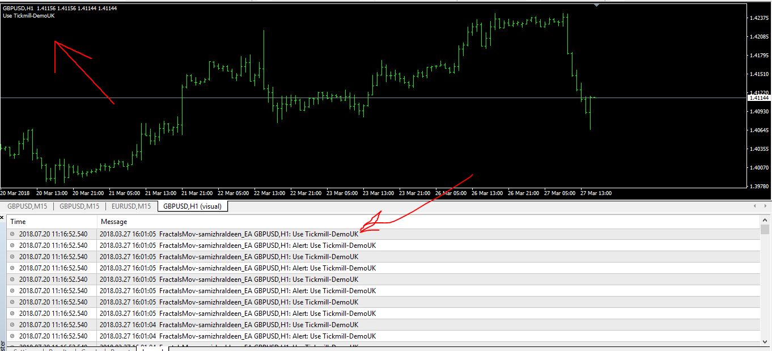Select the 16:01:04 Alert journal row
Viewport: 772px width, 351px height.
coord(383,336)
